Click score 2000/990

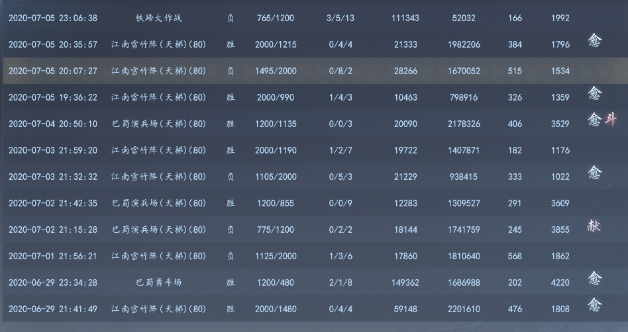[x=276, y=97]
